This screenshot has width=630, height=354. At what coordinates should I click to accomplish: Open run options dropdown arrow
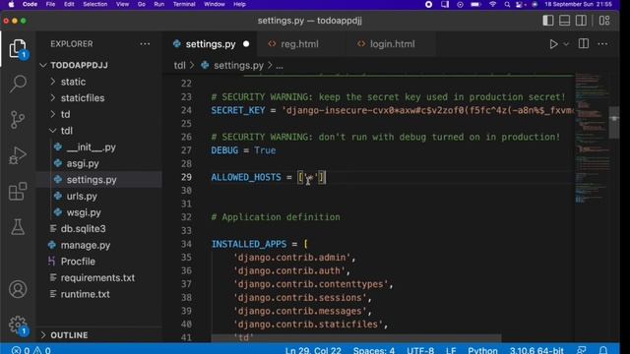tap(566, 44)
